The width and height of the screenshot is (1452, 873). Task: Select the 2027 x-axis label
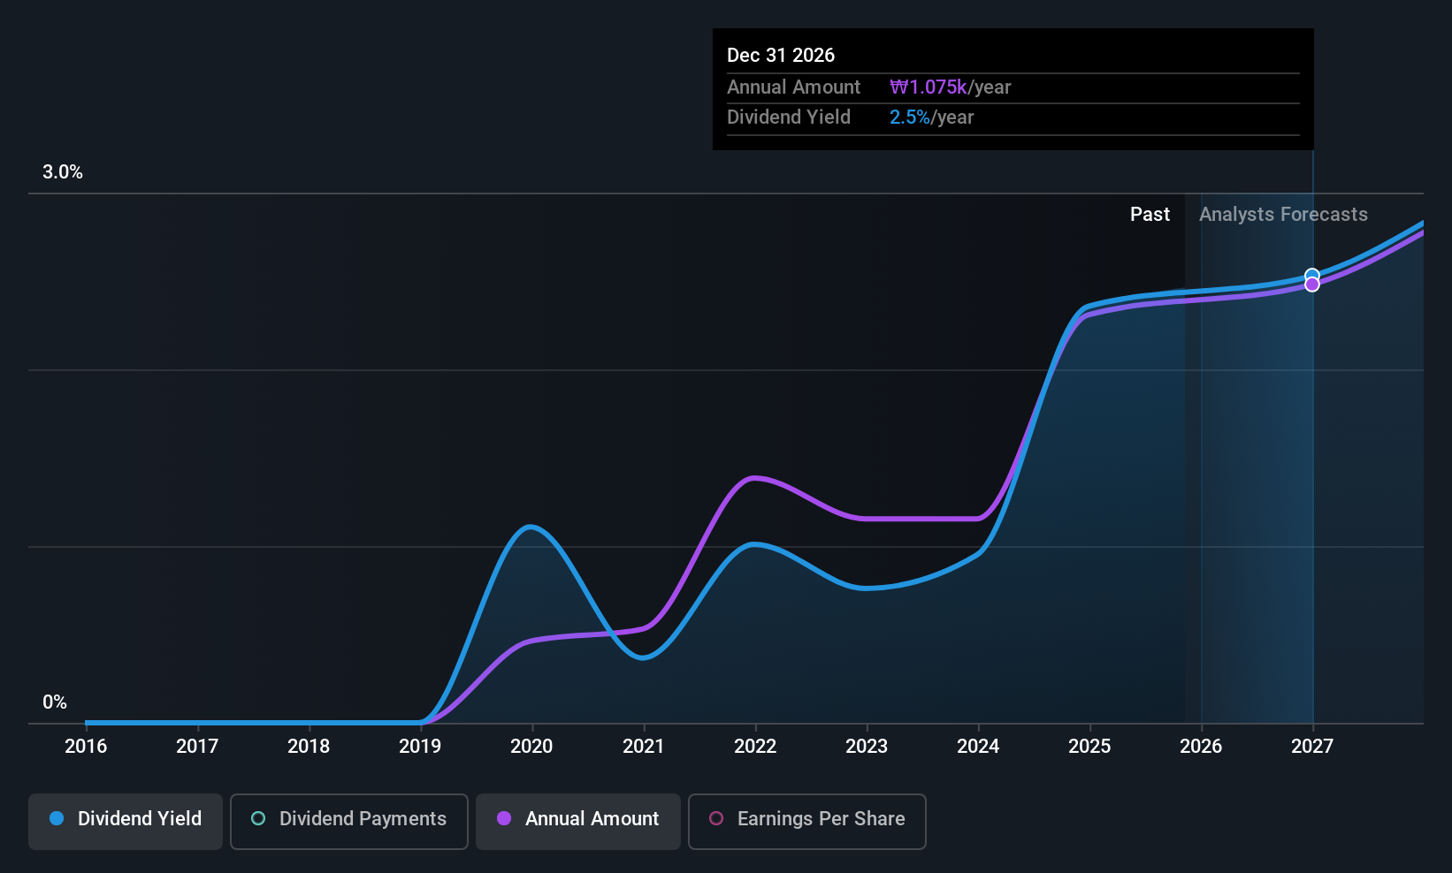coord(1312,747)
